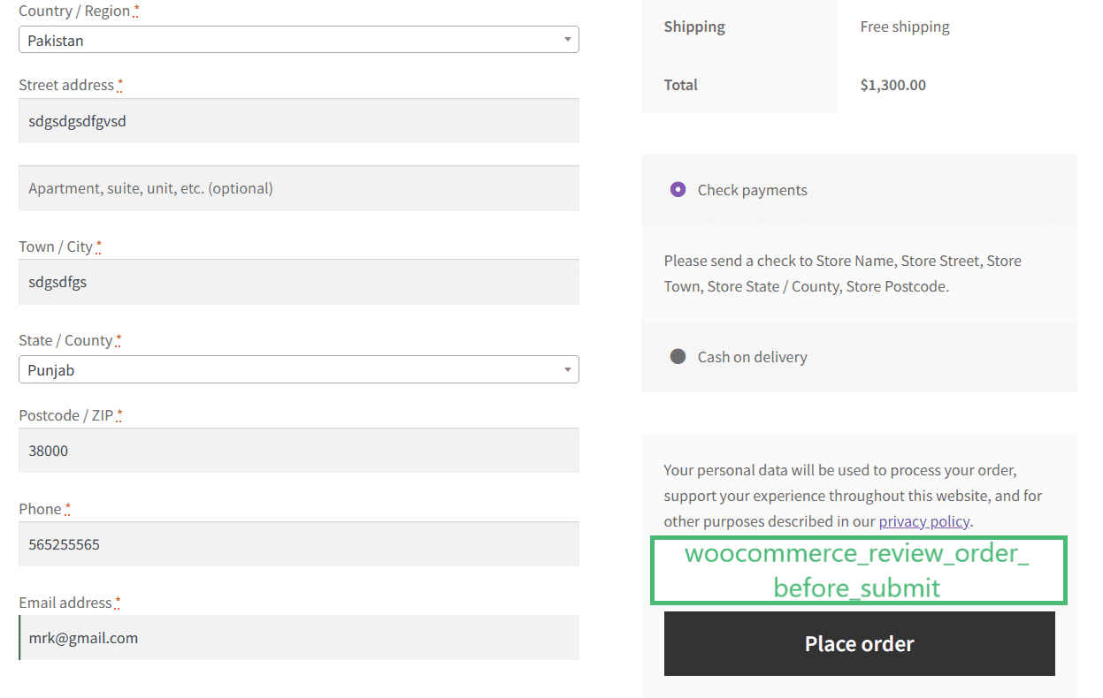Viewport: 1103px width, 698px height.
Task: Click the Email address field
Action: click(x=299, y=638)
